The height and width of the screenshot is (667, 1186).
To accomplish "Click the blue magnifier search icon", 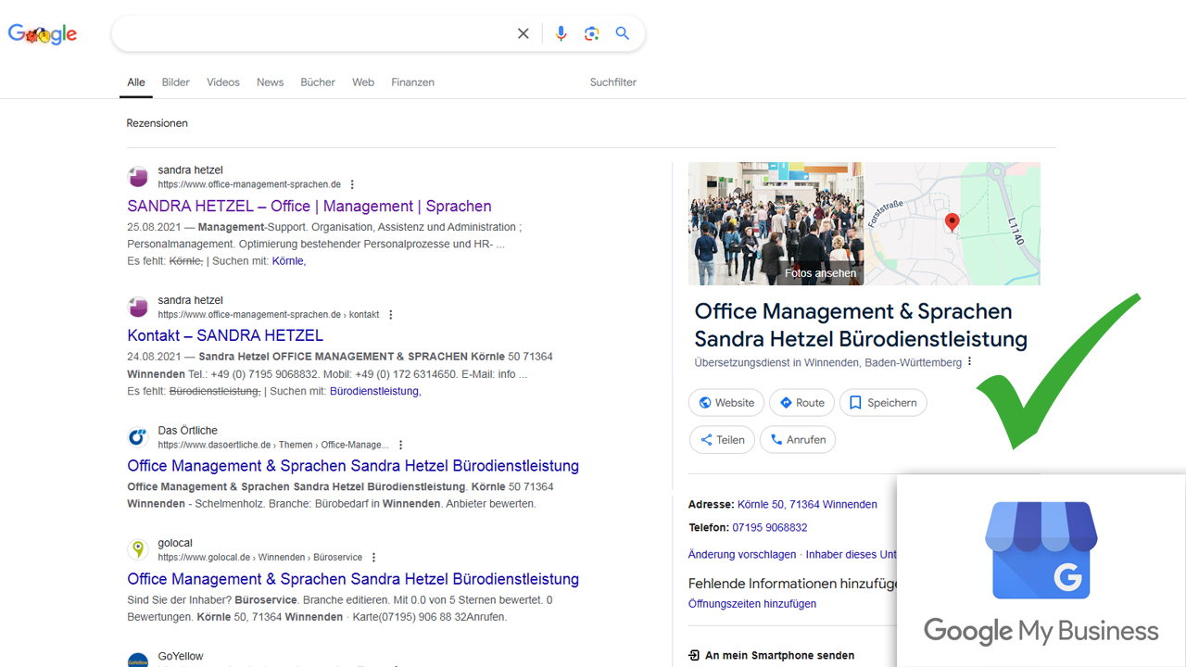I will pos(623,33).
